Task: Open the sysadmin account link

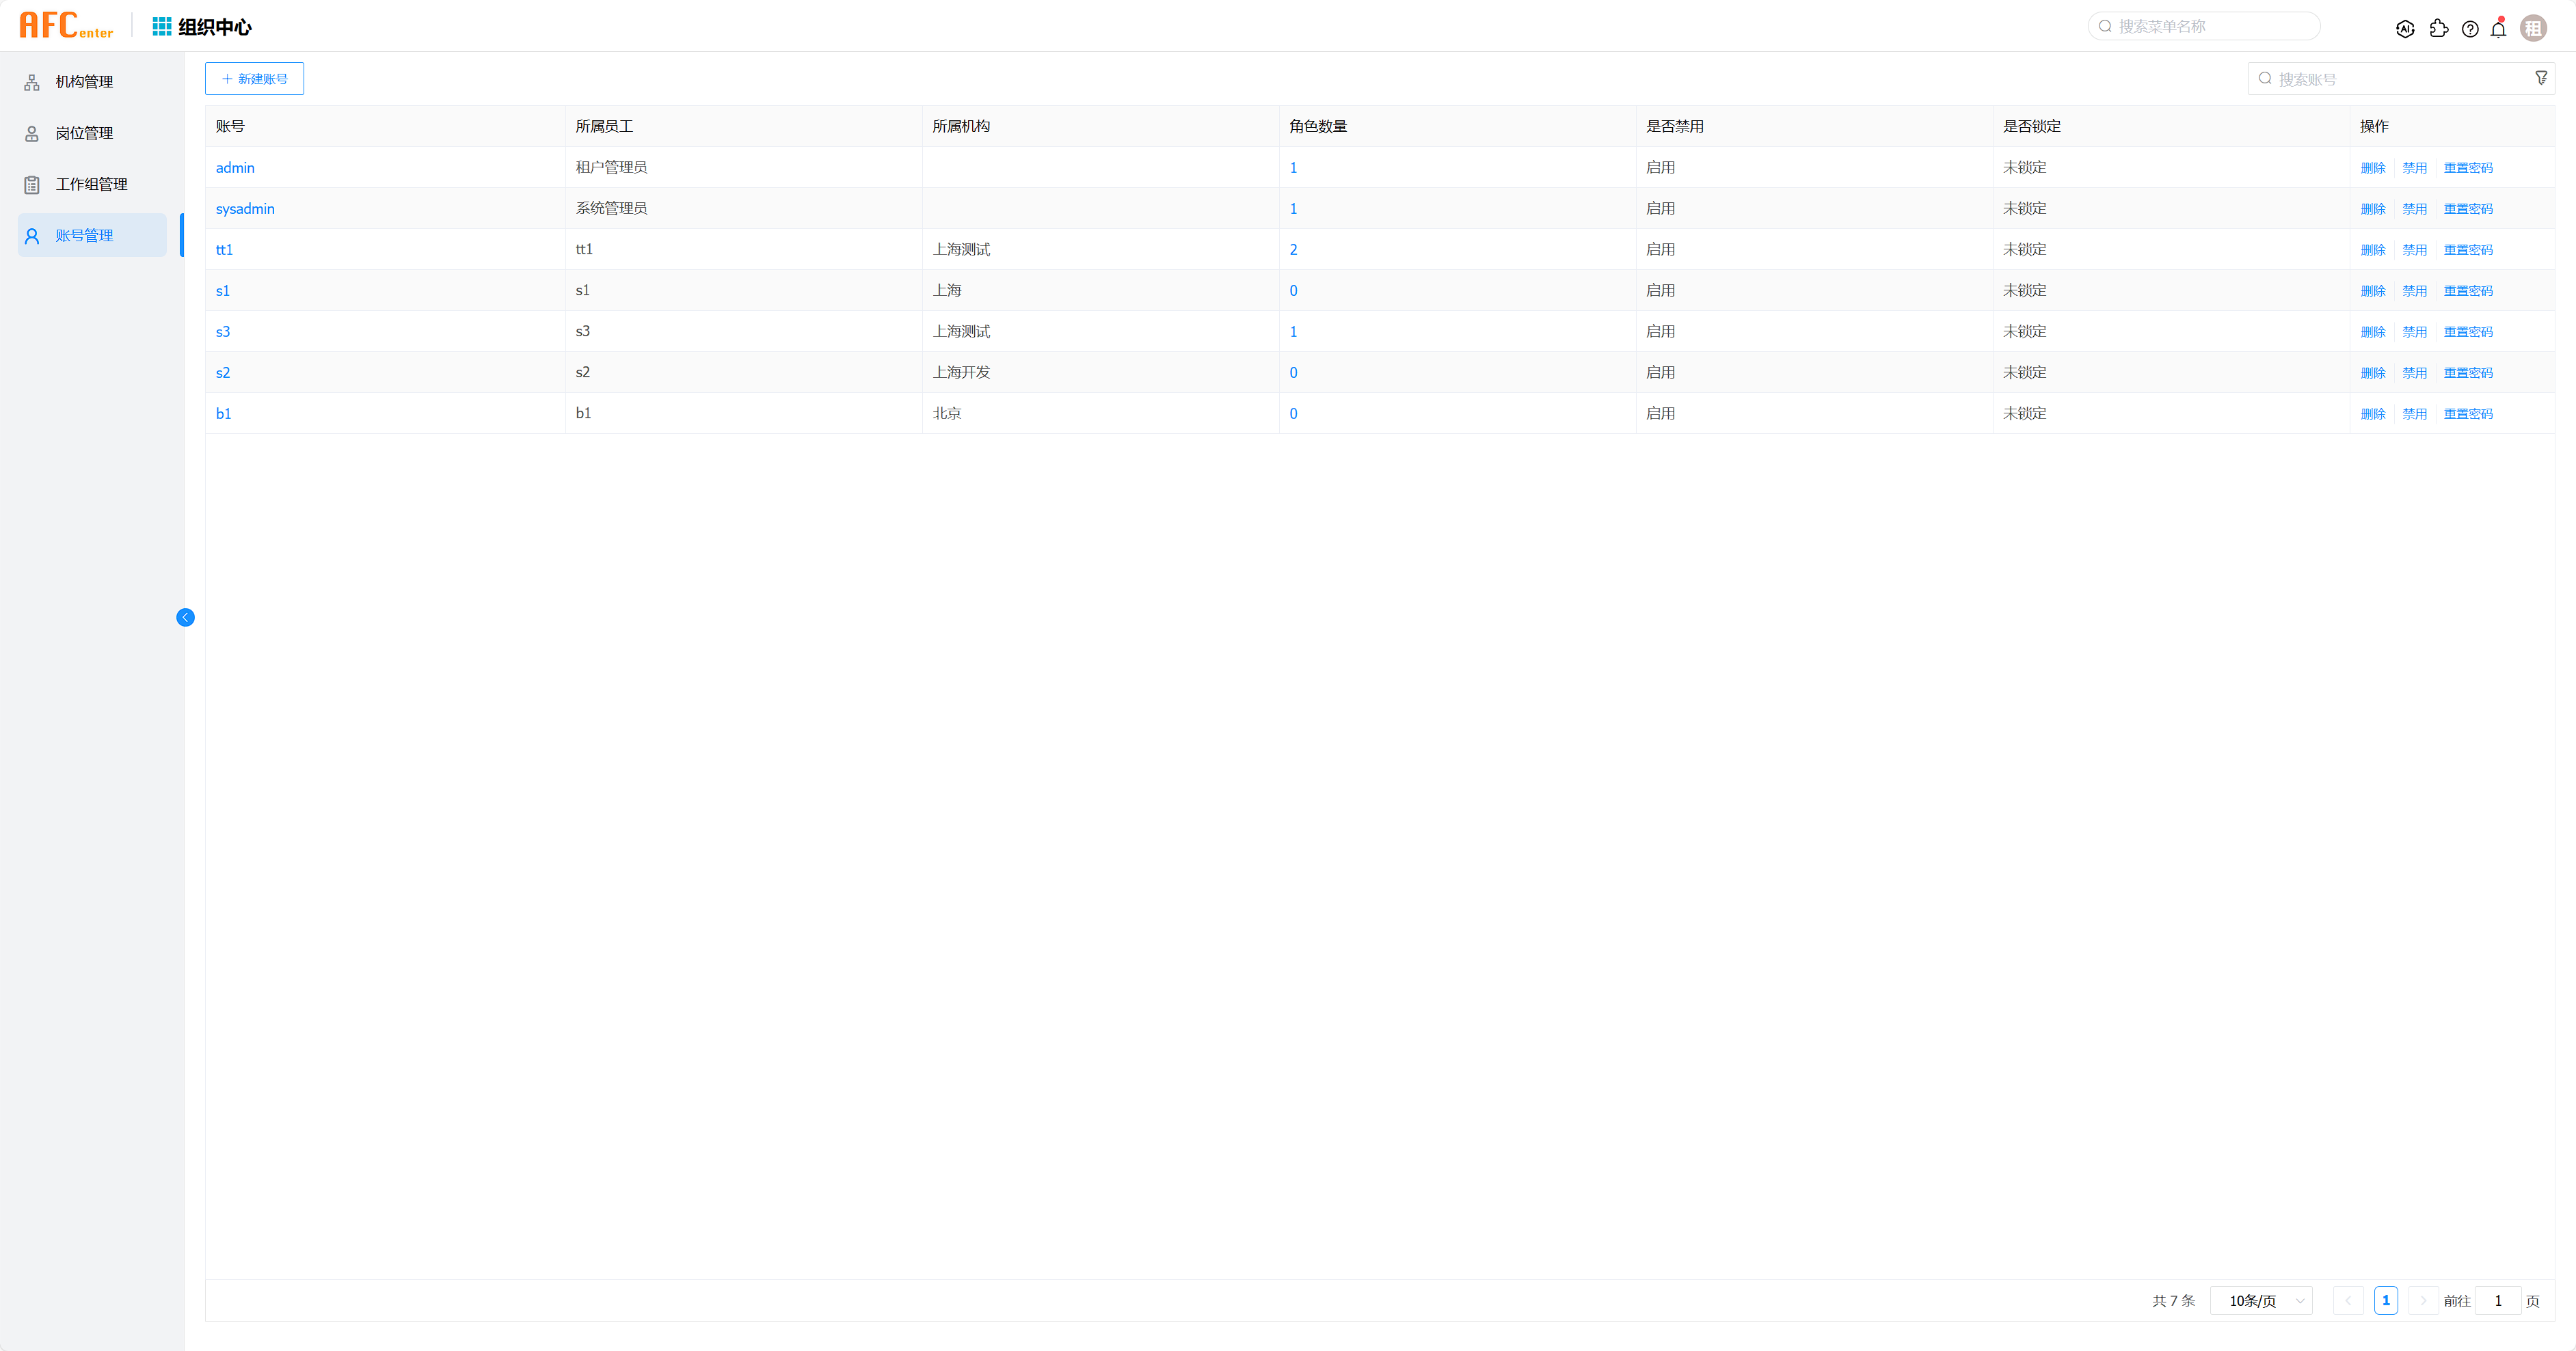Action: pos(245,209)
